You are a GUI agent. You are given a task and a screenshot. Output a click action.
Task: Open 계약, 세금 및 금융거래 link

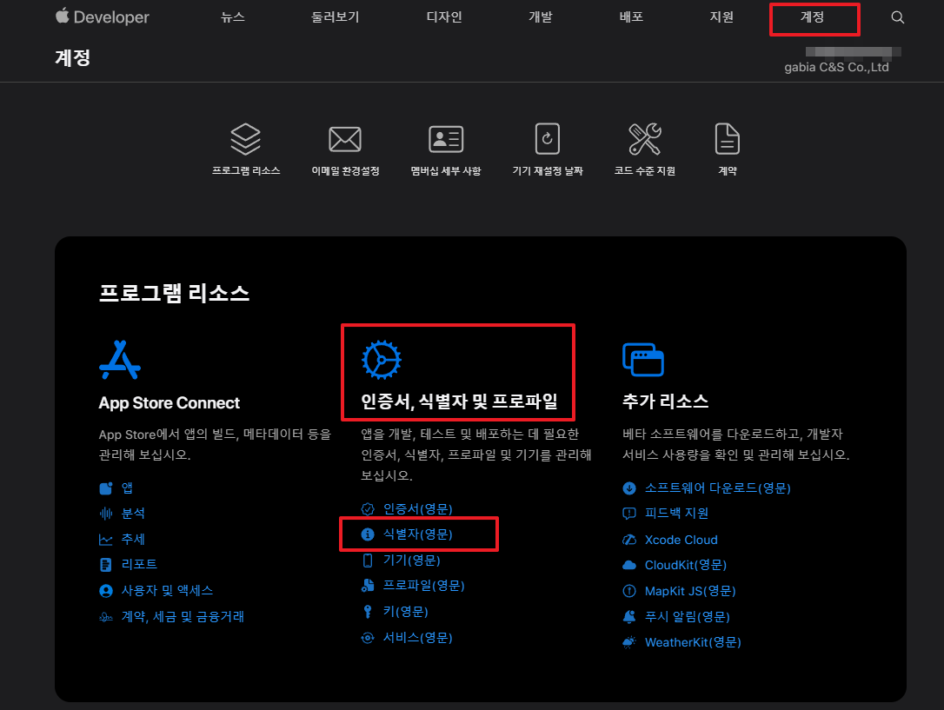tap(183, 617)
